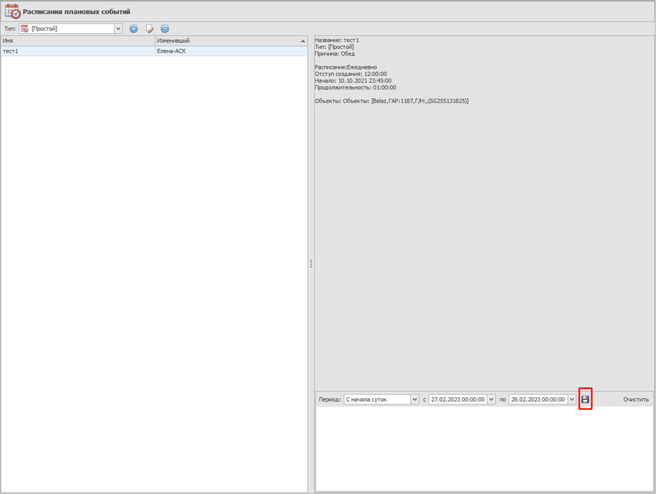Sort by the Имя column header
The height and width of the screenshot is (494, 656).
[x=77, y=41]
